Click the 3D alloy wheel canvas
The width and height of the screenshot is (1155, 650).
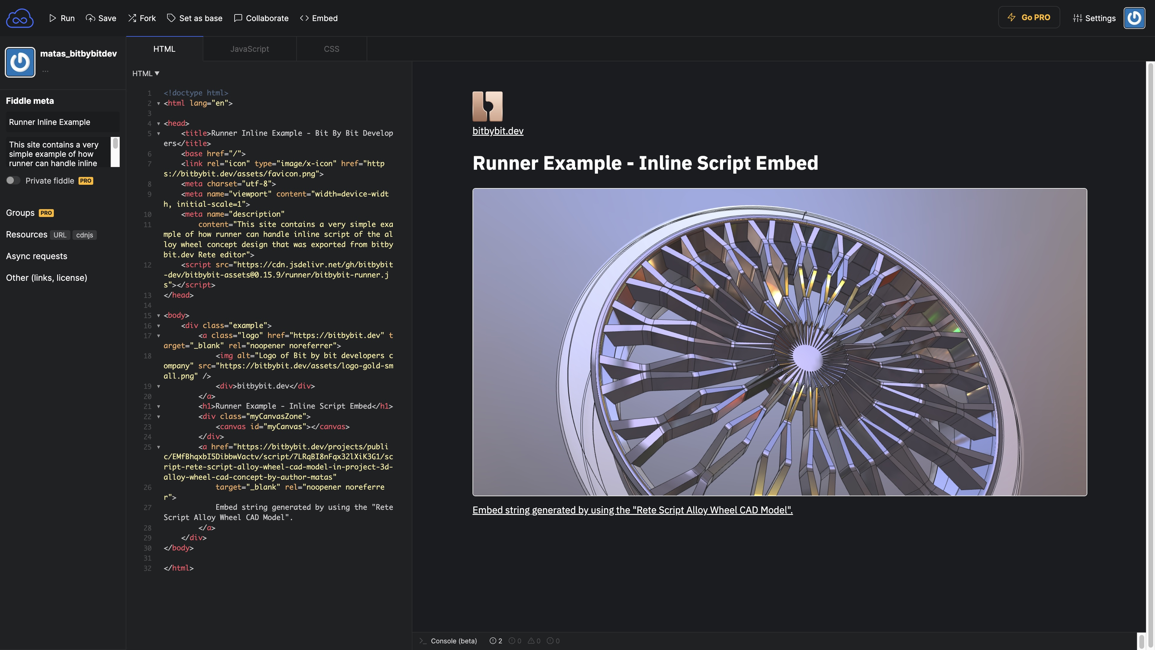780,342
